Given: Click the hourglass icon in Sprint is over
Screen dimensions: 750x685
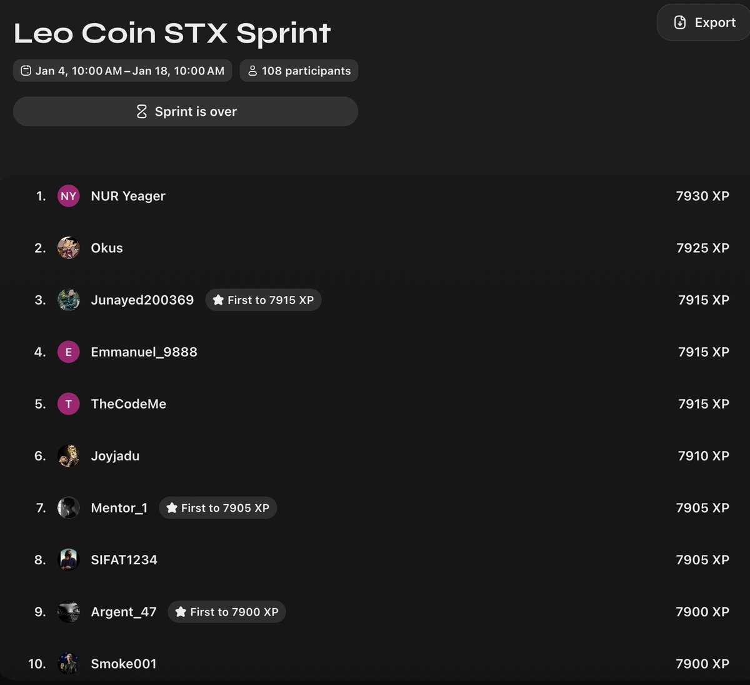Looking at the screenshot, I should click(x=142, y=111).
